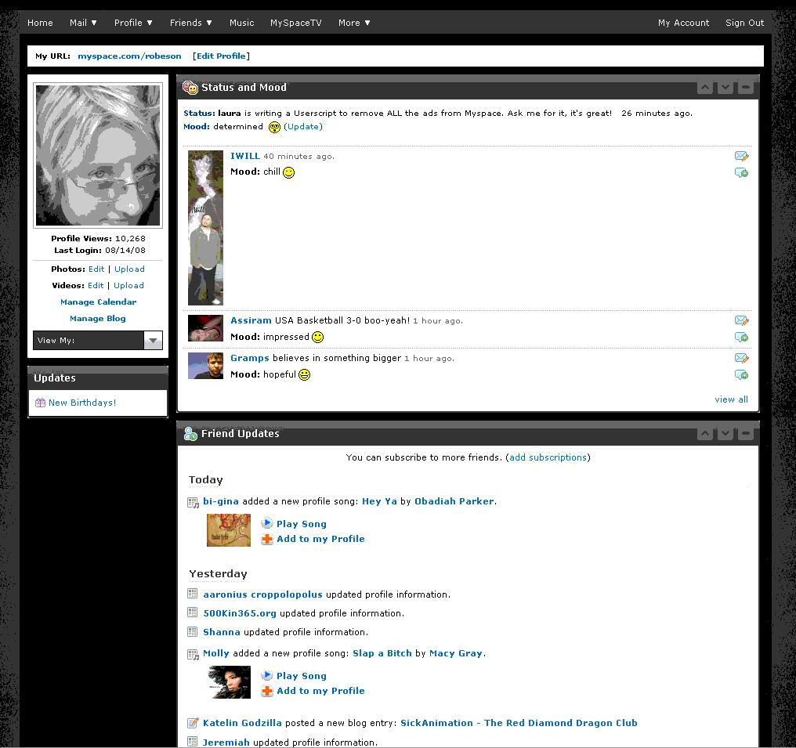796x748 pixels.
Task: Open Macy Gray artist link
Action: (x=455, y=653)
